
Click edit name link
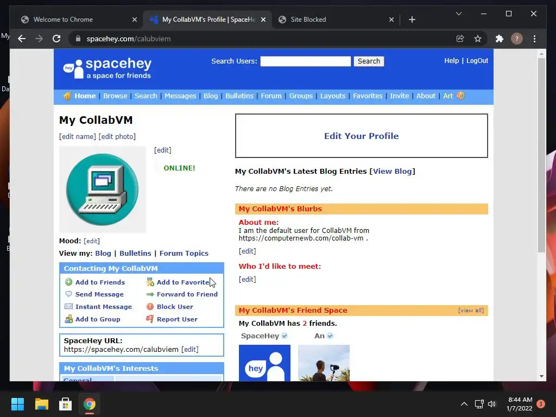pos(78,136)
